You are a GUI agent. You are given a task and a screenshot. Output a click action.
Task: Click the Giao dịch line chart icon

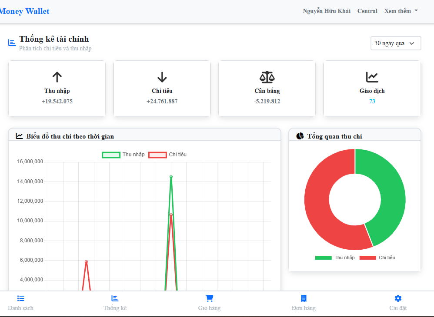[x=372, y=77]
